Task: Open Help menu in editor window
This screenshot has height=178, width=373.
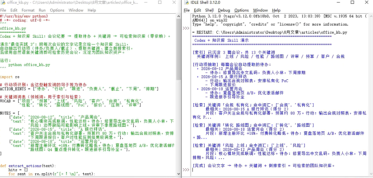Action: click(x=92, y=10)
